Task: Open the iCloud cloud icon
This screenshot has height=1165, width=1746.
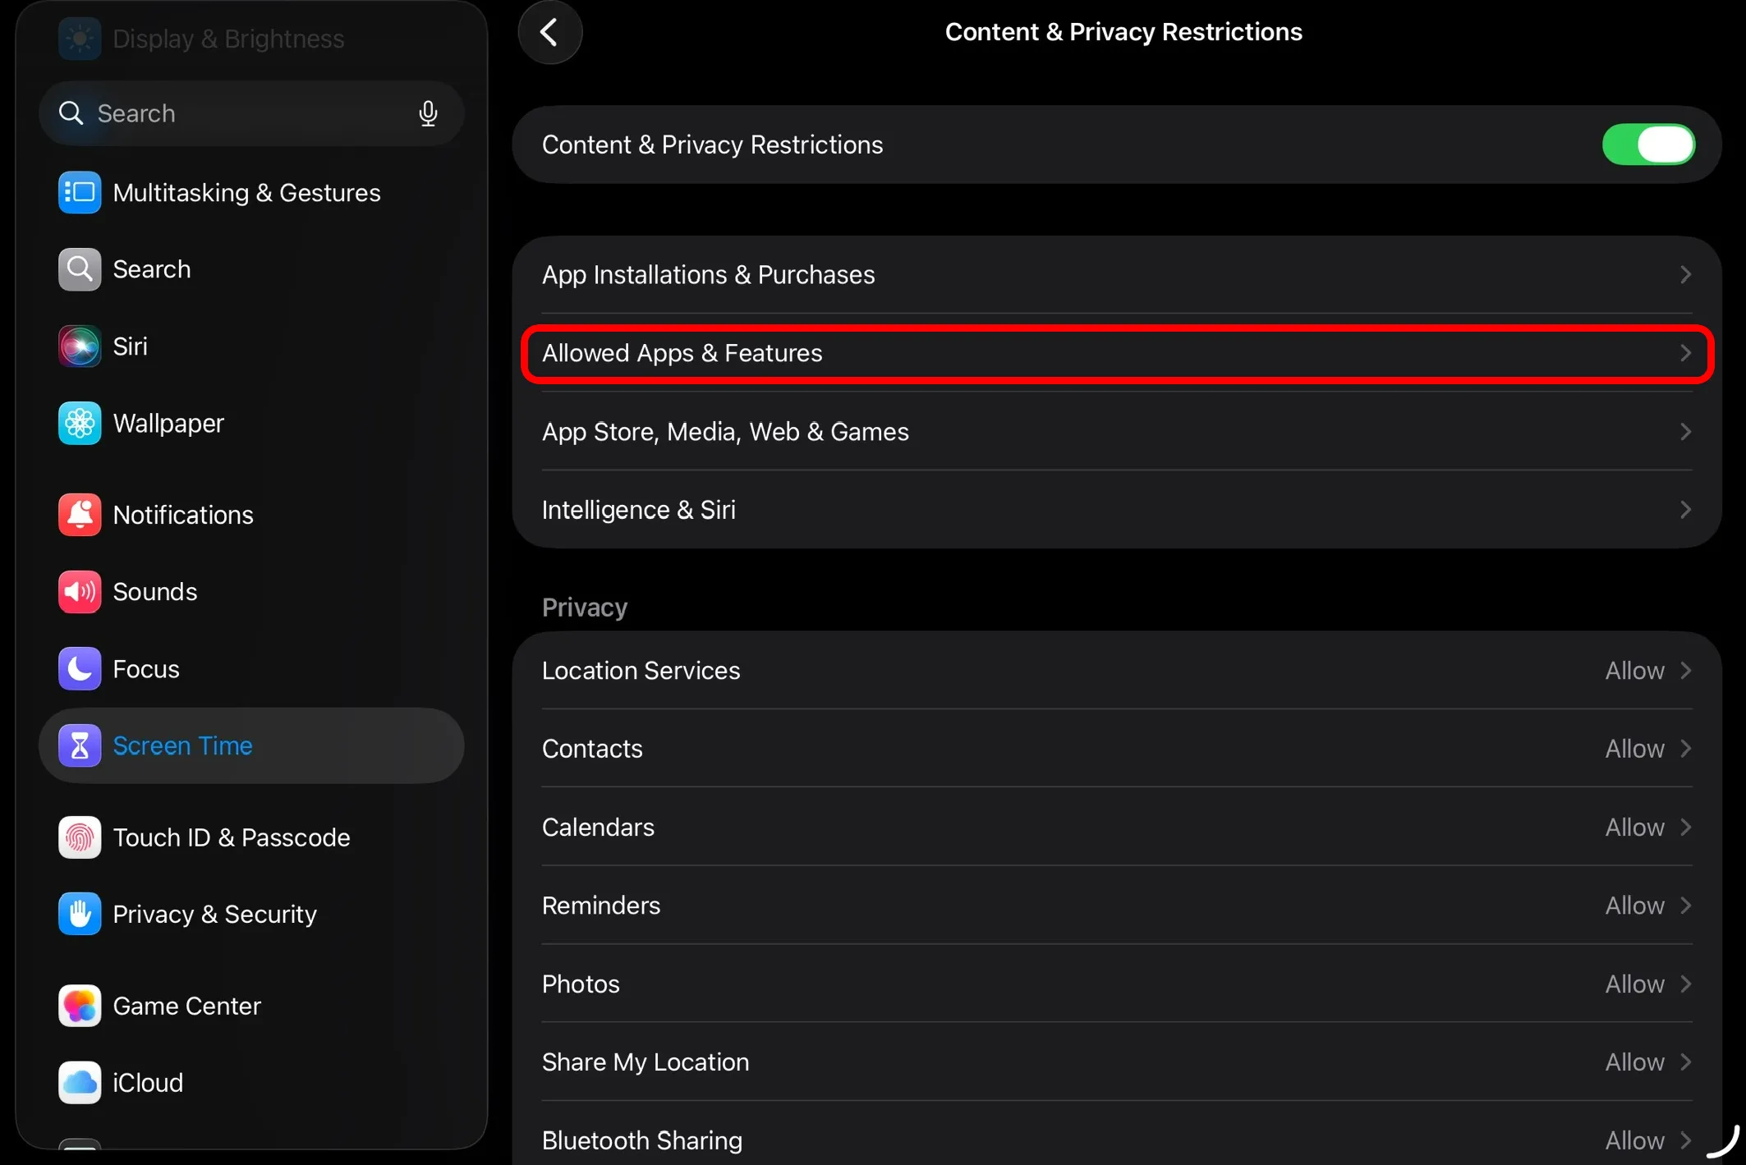Action: [x=80, y=1083]
